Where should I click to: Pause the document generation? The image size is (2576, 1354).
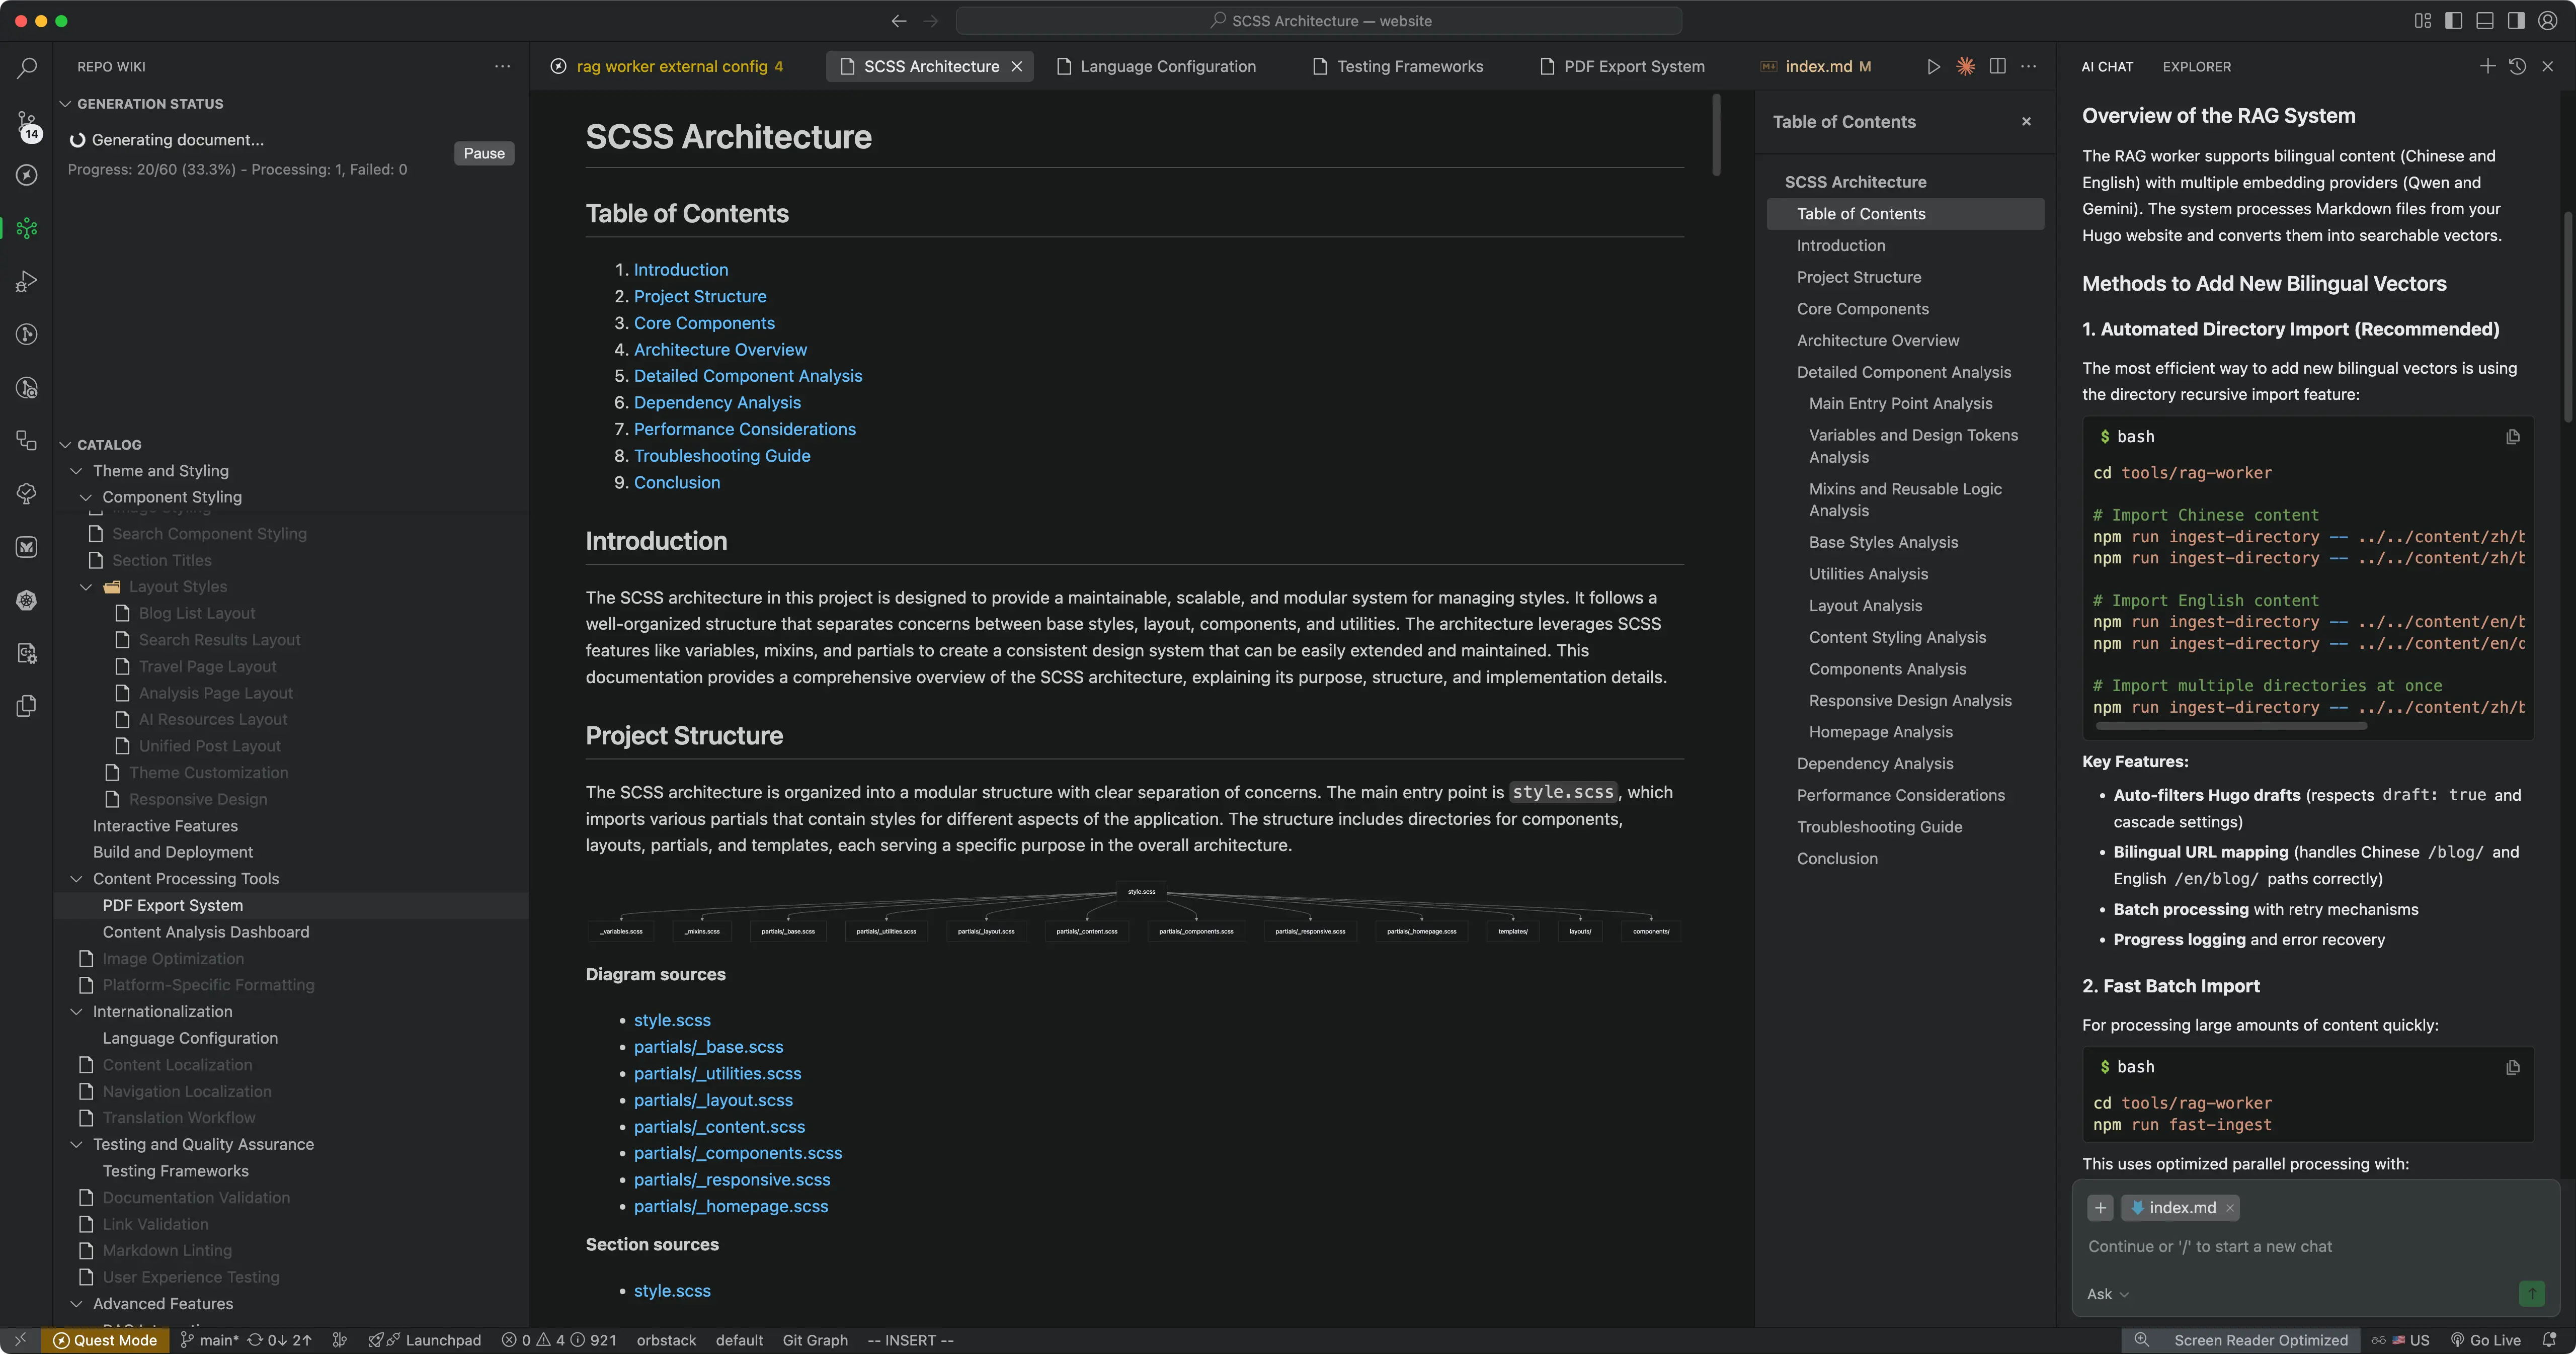pyautogui.click(x=484, y=153)
